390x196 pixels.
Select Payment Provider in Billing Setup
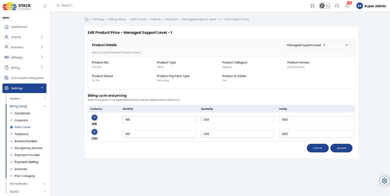point(27,155)
